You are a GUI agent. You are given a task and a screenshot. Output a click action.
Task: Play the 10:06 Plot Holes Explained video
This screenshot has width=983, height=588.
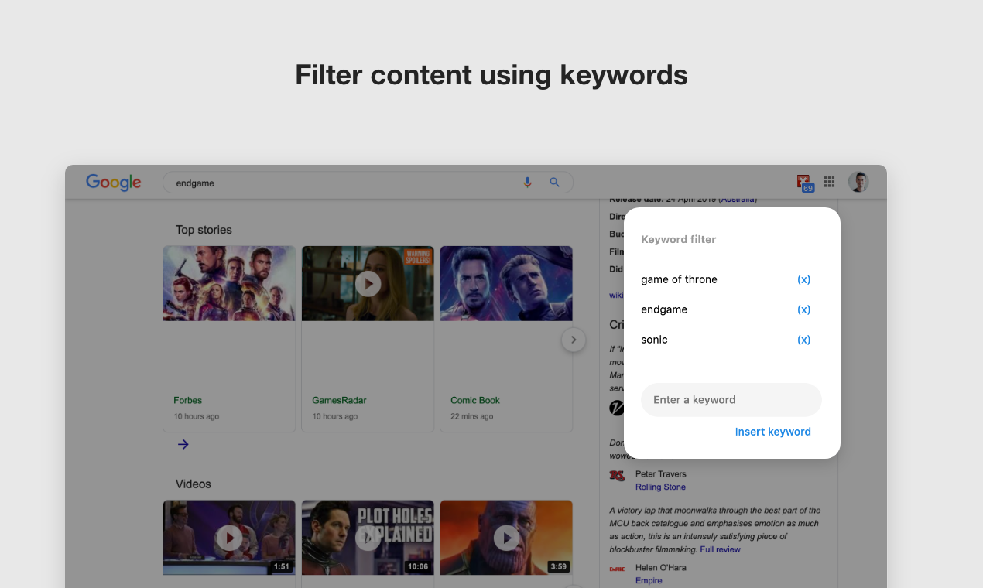pyautogui.click(x=368, y=537)
